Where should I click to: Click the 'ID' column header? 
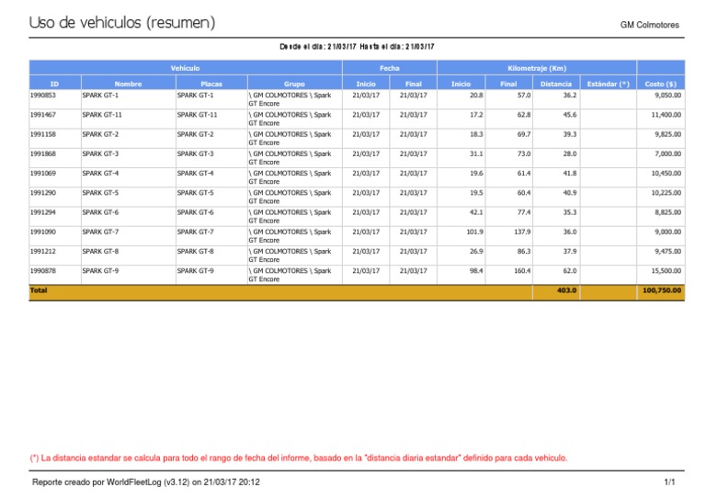point(54,84)
